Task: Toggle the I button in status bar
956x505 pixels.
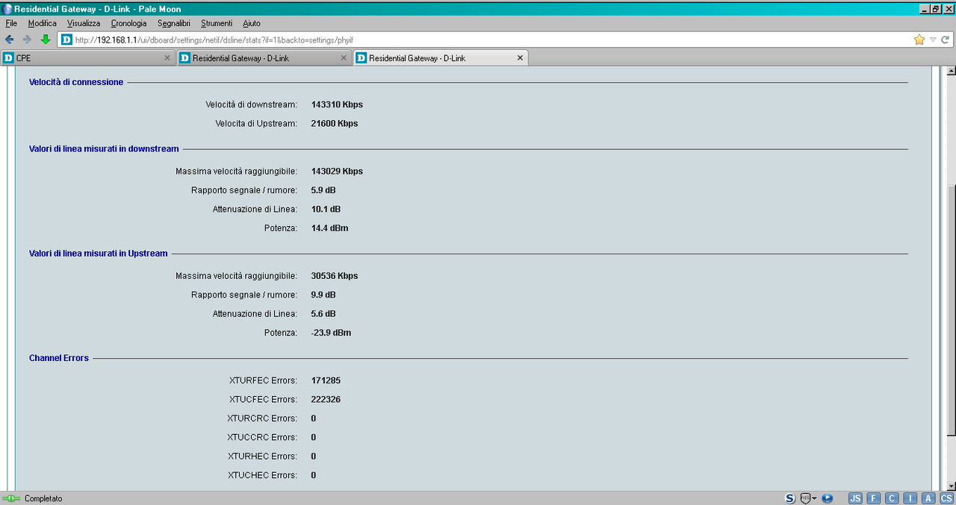Action: coord(910,498)
